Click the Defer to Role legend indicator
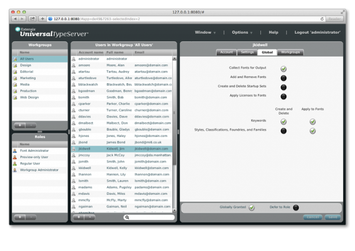 coord(296,207)
